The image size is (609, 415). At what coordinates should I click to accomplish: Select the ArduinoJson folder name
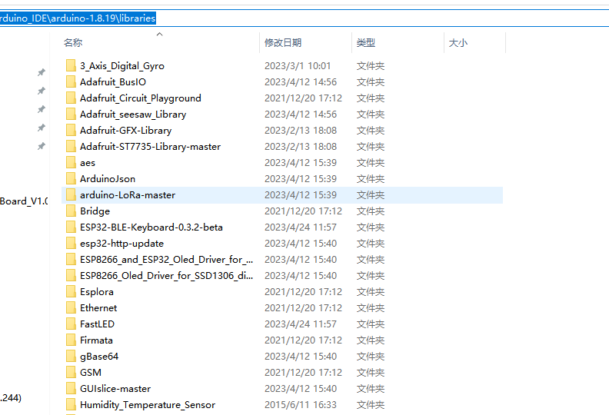[108, 179]
